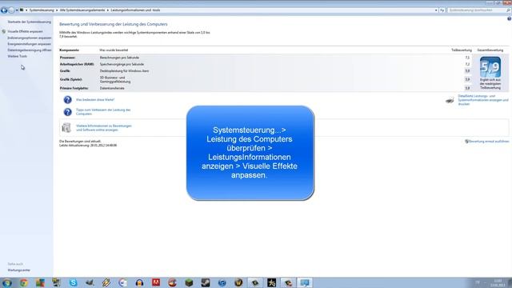The width and height of the screenshot is (512, 288).
Task: Open the gold W icon in taskbar
Action: (238, 282)
